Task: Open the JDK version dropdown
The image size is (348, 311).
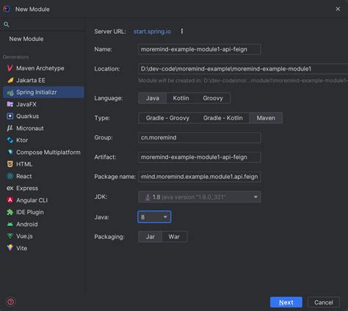Action: coord(200,197)
